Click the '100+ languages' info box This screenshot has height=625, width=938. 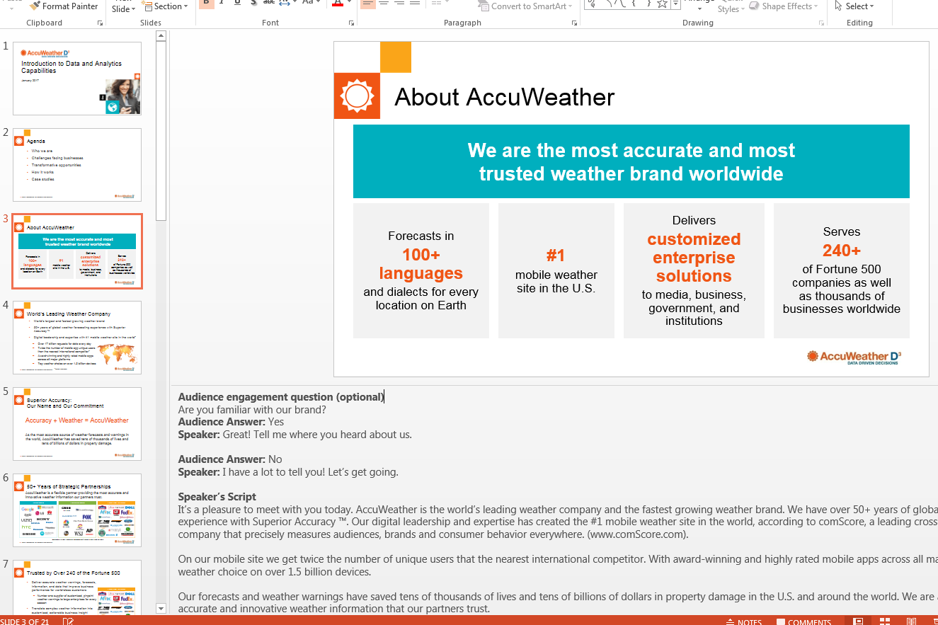click(x=421, y=271)
